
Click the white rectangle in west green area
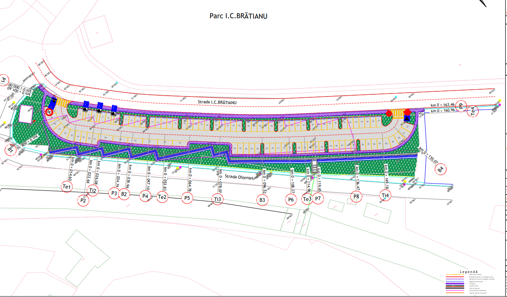tap(26, 113)
